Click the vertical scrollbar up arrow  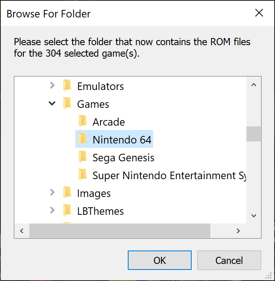tap(254, 85)
